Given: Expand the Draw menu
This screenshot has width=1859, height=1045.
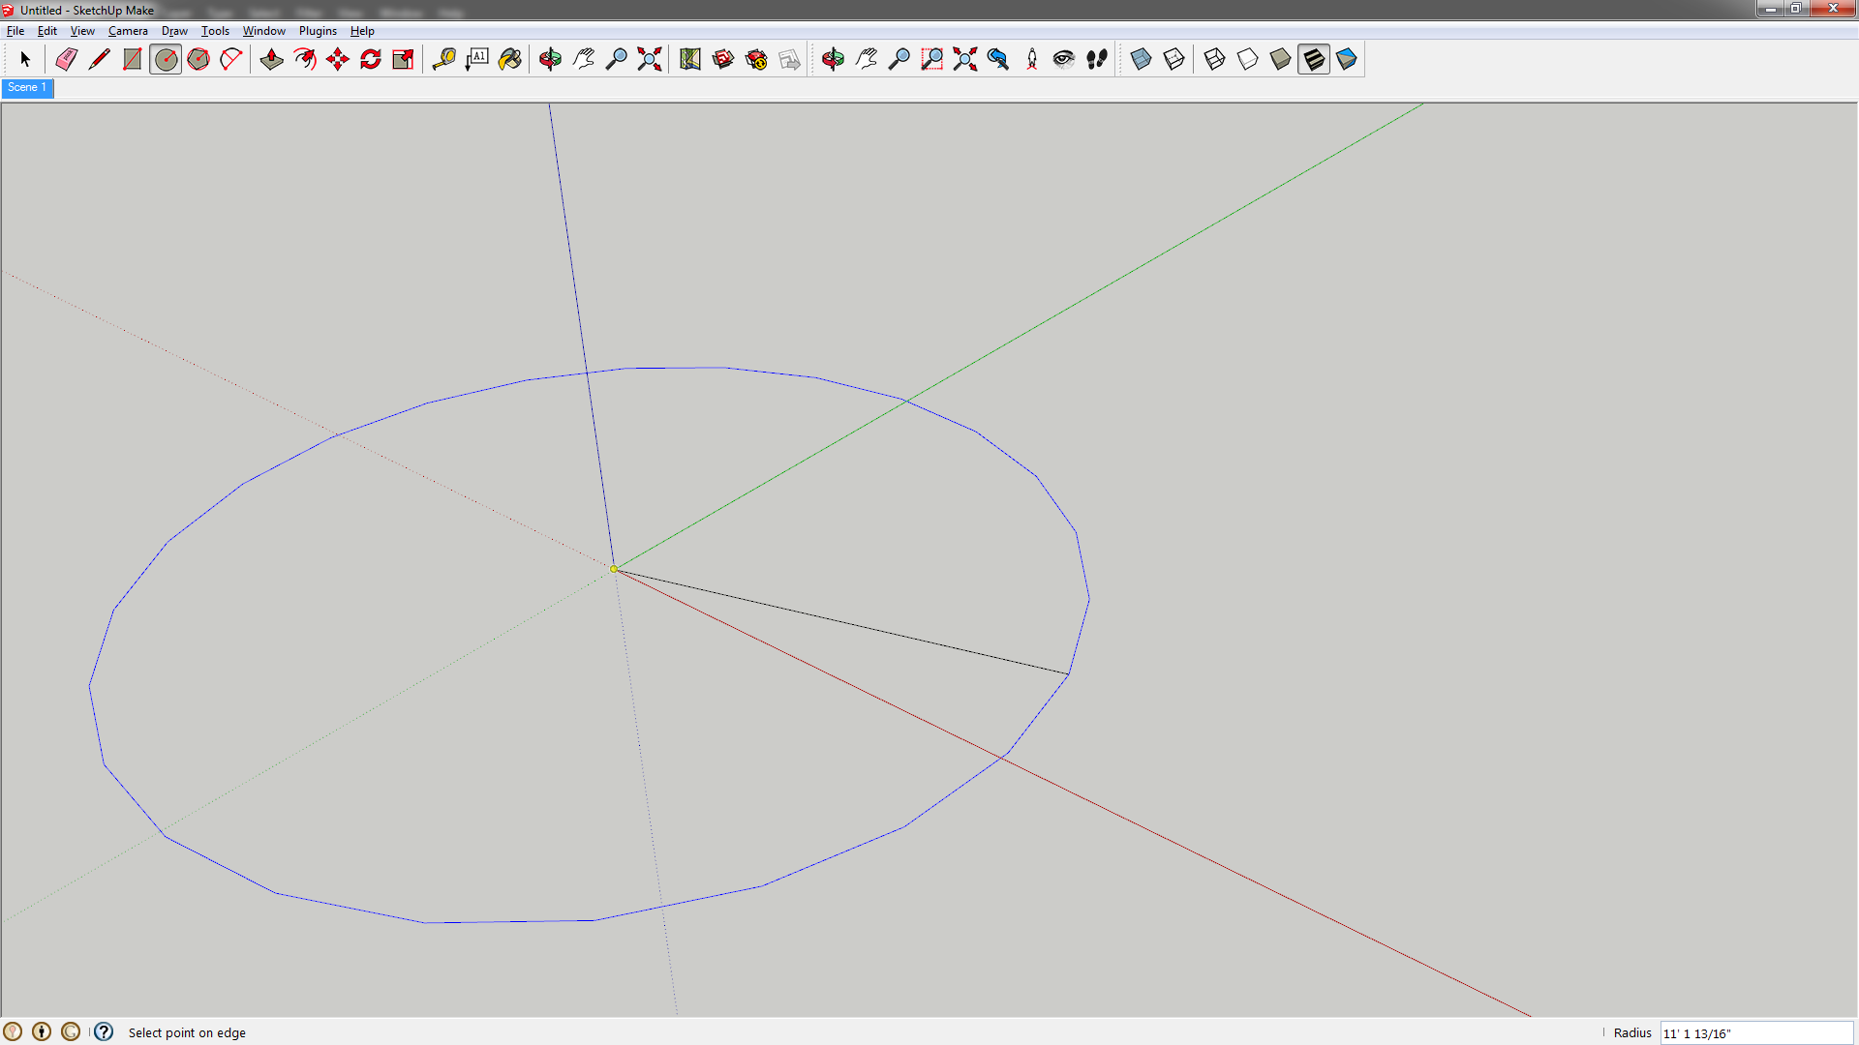Looking at the screenshot, I should click(174, 31).
